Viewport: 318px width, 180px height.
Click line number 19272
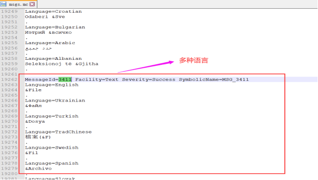[x=9, y=132]
